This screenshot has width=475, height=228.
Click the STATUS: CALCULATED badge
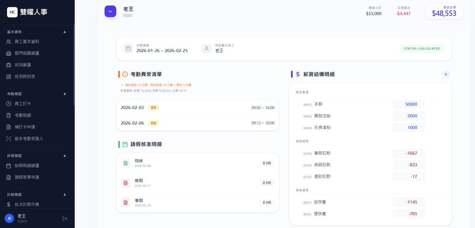(421, 48)
